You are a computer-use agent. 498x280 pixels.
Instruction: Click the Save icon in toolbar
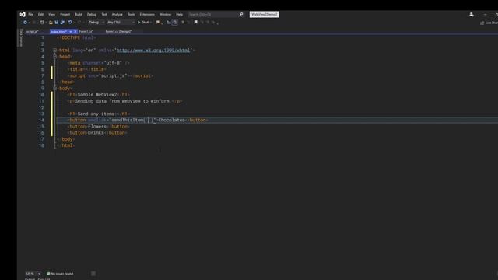(57, 23)
